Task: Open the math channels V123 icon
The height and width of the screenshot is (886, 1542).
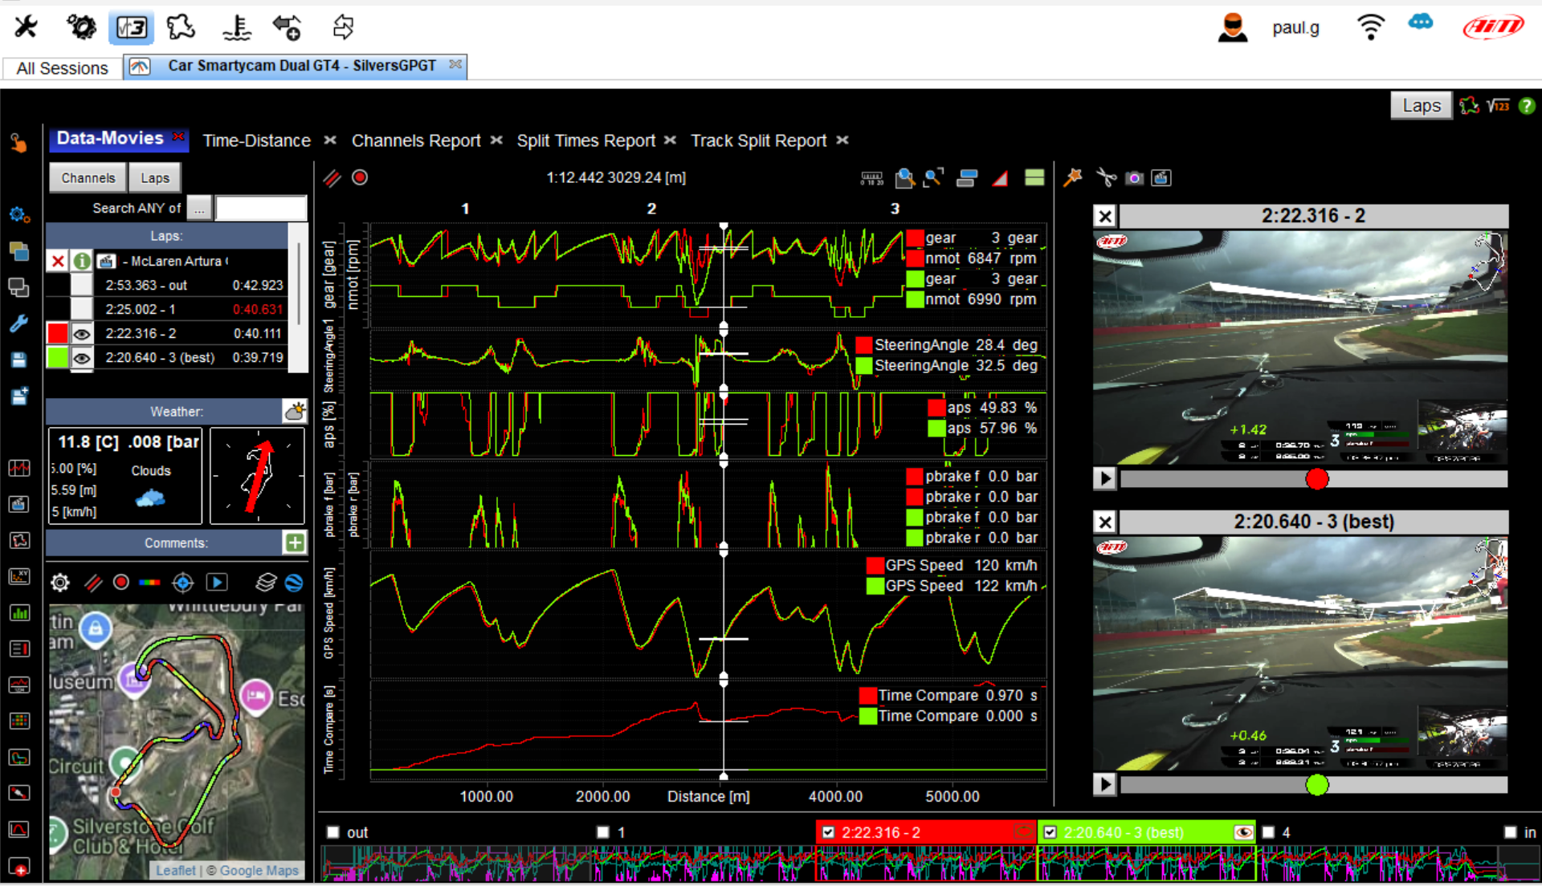Action: tap(1498, 106)
